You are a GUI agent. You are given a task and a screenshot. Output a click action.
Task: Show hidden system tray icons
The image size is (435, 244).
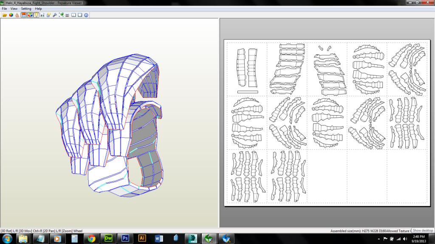click(x=379, y=239)
